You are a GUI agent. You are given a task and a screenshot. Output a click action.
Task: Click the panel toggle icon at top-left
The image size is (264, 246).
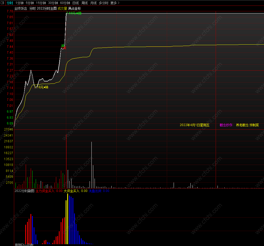tap(2, 3)
